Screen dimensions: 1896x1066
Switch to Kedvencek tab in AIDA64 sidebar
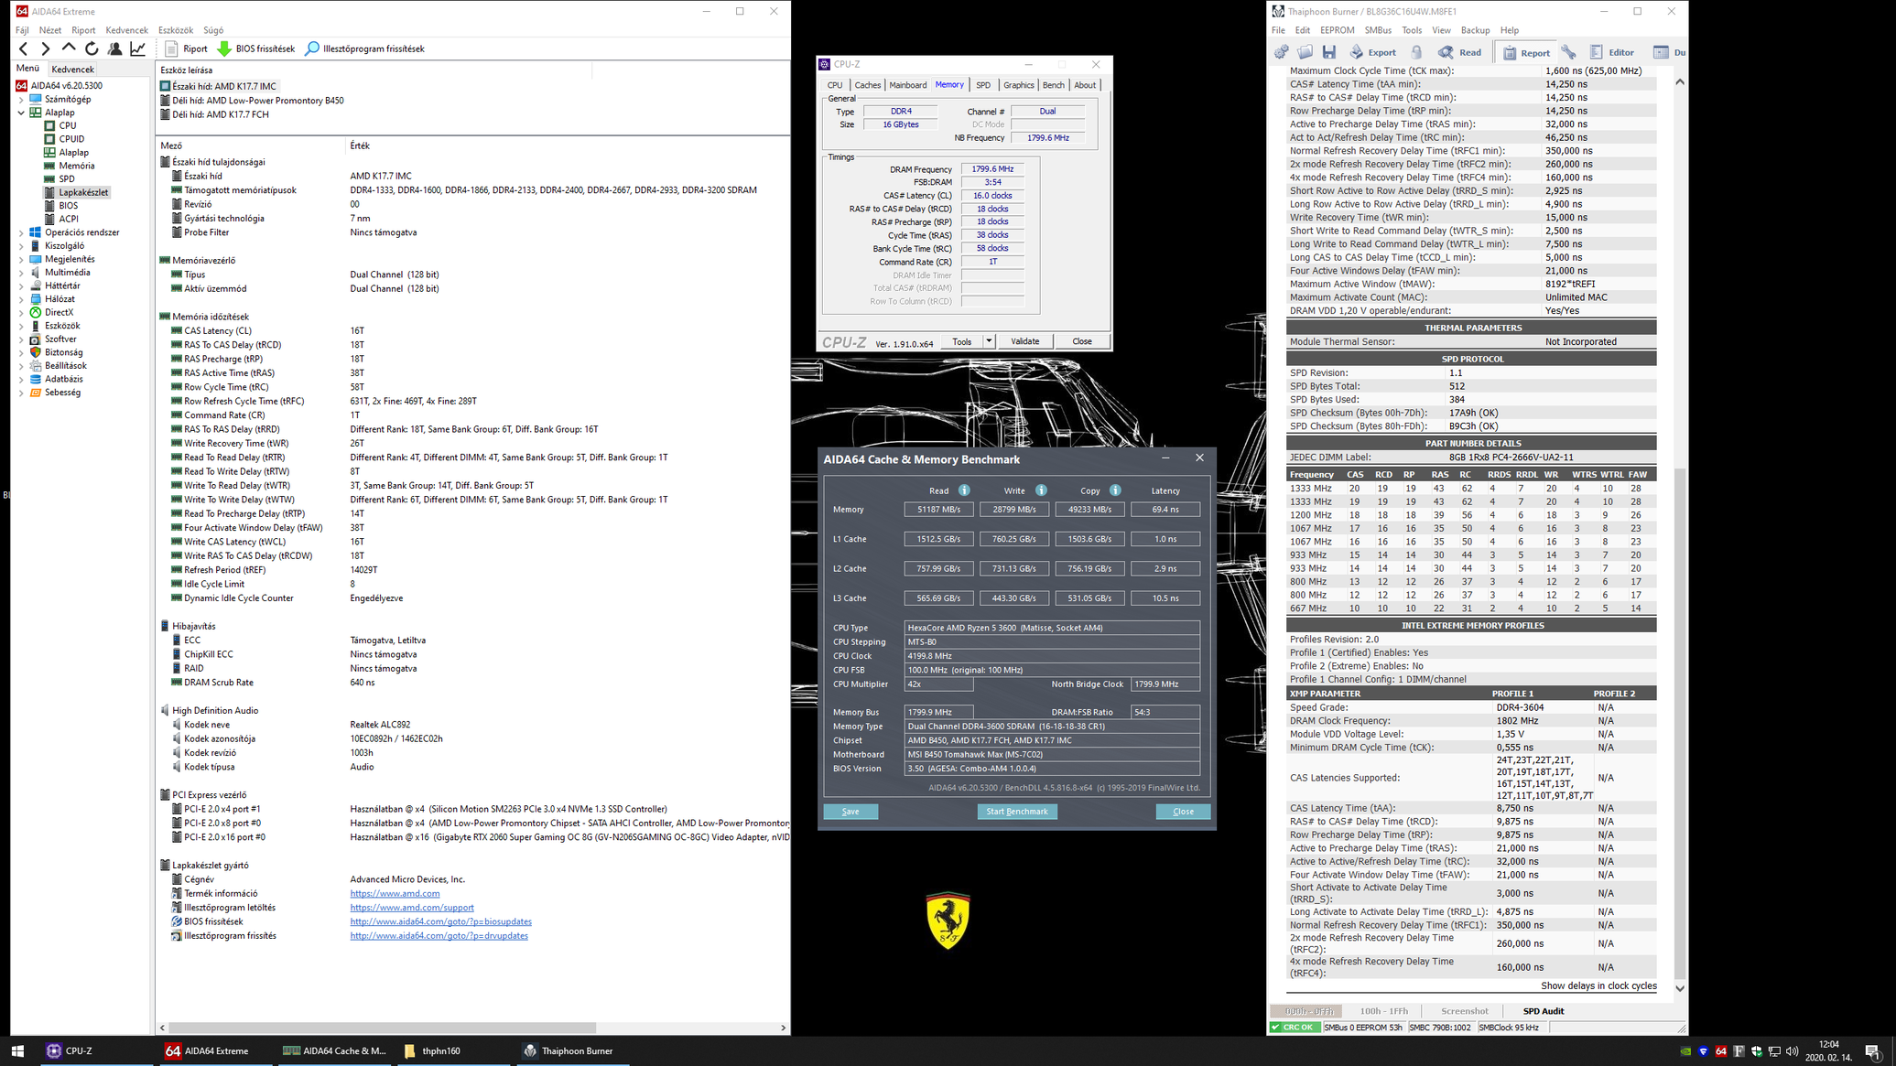pyautogui.click(x=72, y=69)
